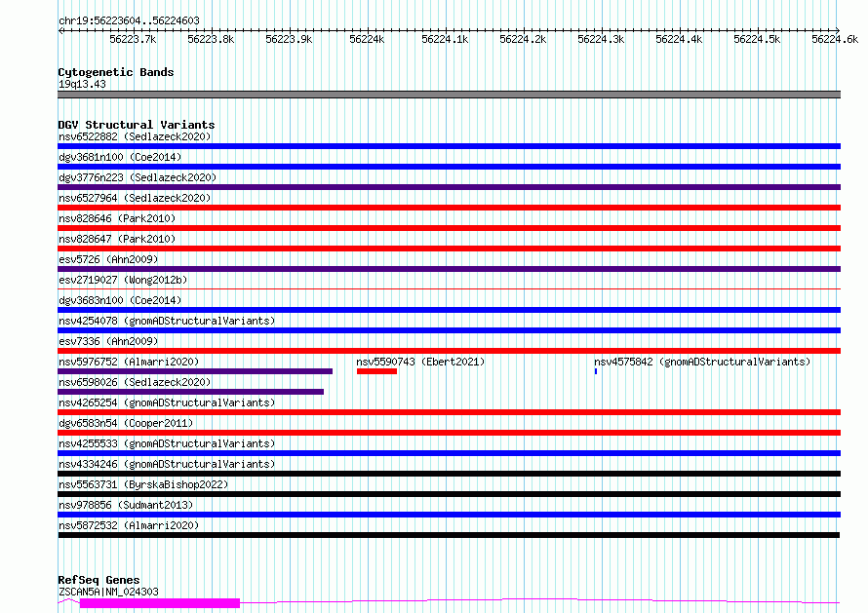This screenshot has width=868, height=613.
Task: Click the gray 19q13.43 cytogenetic band bar
Action: tap(449, 95)
